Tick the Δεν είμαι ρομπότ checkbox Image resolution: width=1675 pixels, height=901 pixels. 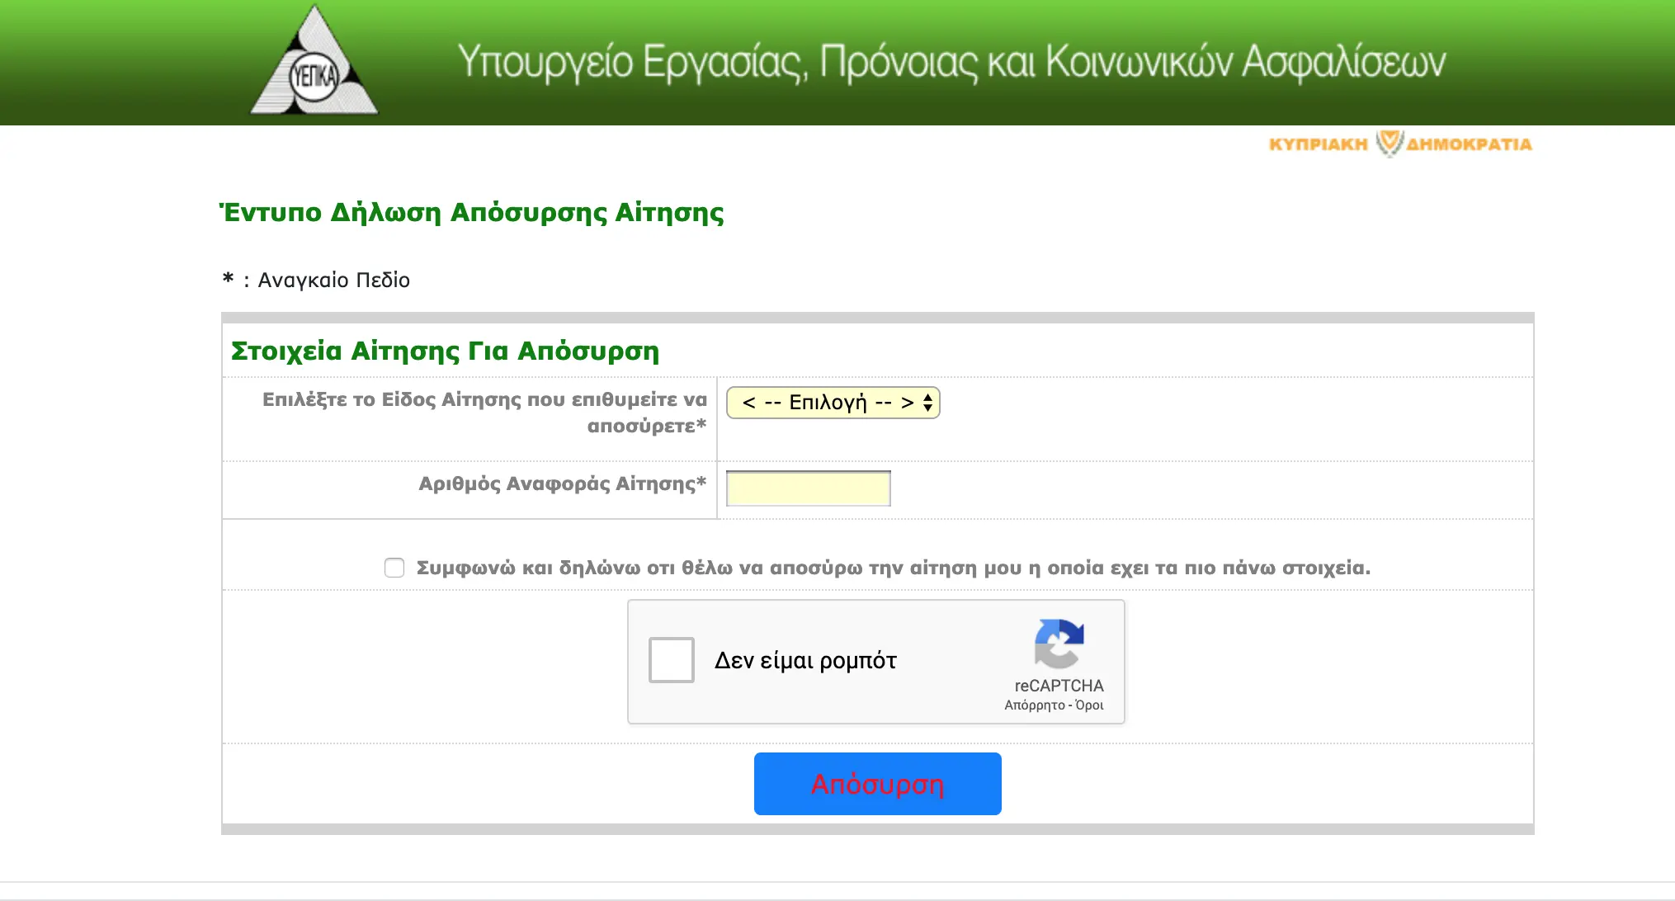tap(671, 660)
